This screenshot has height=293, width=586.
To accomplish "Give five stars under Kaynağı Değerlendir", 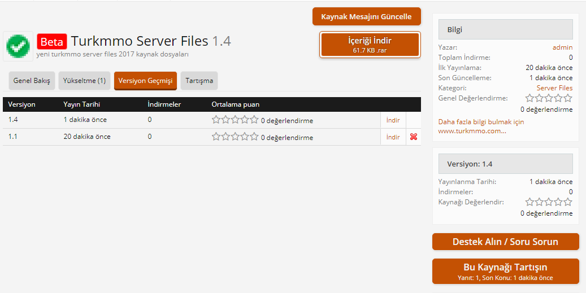I will pyautogui.click(x=568, y=202).
